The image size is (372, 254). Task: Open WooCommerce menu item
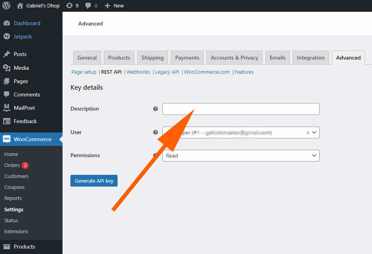[x=33, y=139]
